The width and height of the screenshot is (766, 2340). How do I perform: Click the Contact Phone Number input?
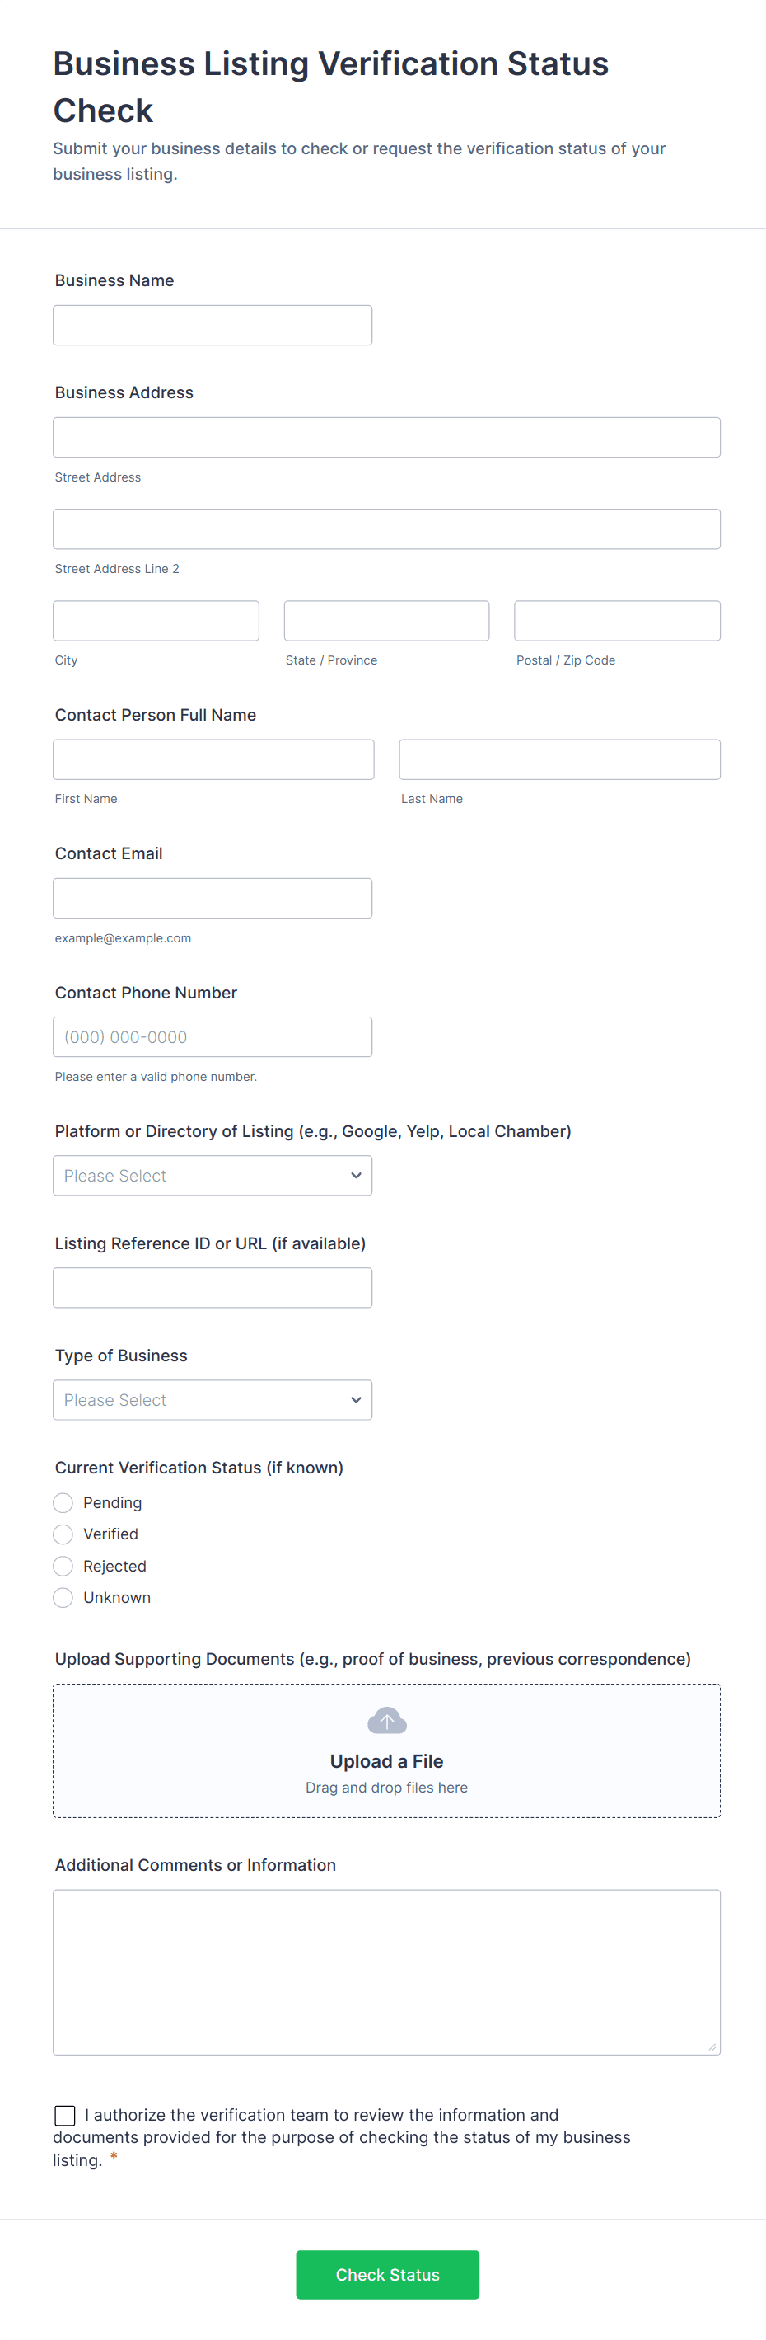(x=213, y=1036)
